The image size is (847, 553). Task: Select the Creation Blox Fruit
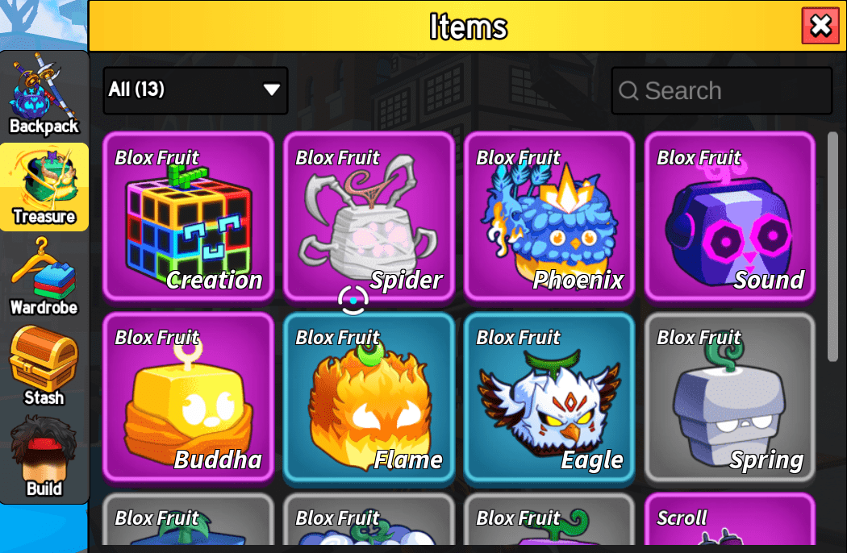coord(189,216)
